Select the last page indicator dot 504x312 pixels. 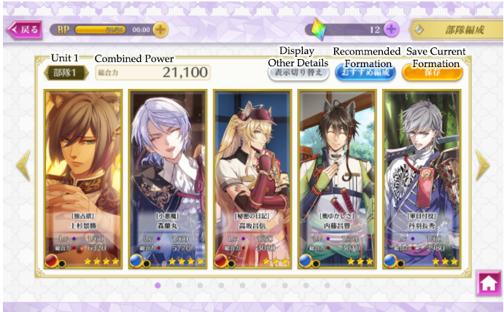point(348,285)
